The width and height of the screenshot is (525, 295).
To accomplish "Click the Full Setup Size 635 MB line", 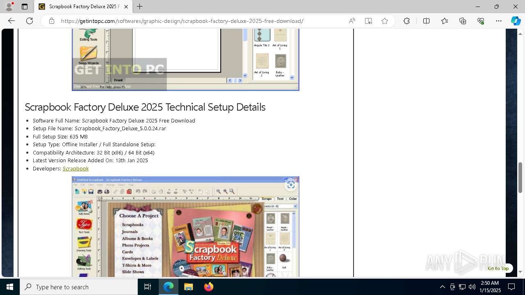I will [x=60, y=136].
